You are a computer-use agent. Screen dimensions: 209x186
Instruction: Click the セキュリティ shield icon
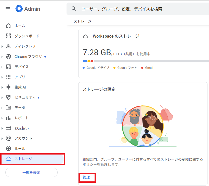coord(9,97)
